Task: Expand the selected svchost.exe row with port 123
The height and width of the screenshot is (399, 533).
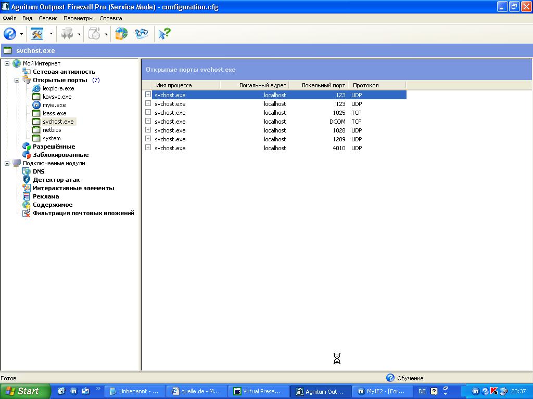Action: (x=148, y=95)
